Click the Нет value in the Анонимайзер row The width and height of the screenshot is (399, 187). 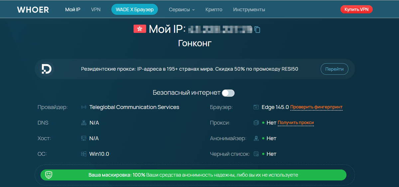[x=271, y=138]
